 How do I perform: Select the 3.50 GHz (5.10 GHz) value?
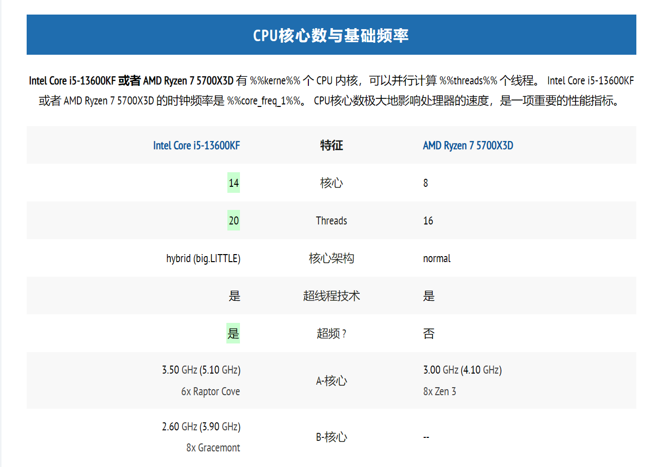[x=201, y=370]
